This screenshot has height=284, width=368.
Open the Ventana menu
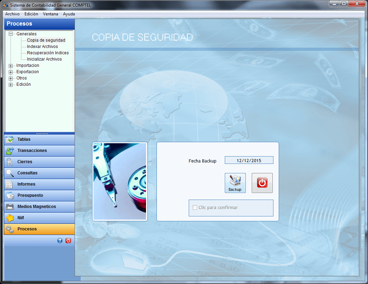tap(50, 14)
